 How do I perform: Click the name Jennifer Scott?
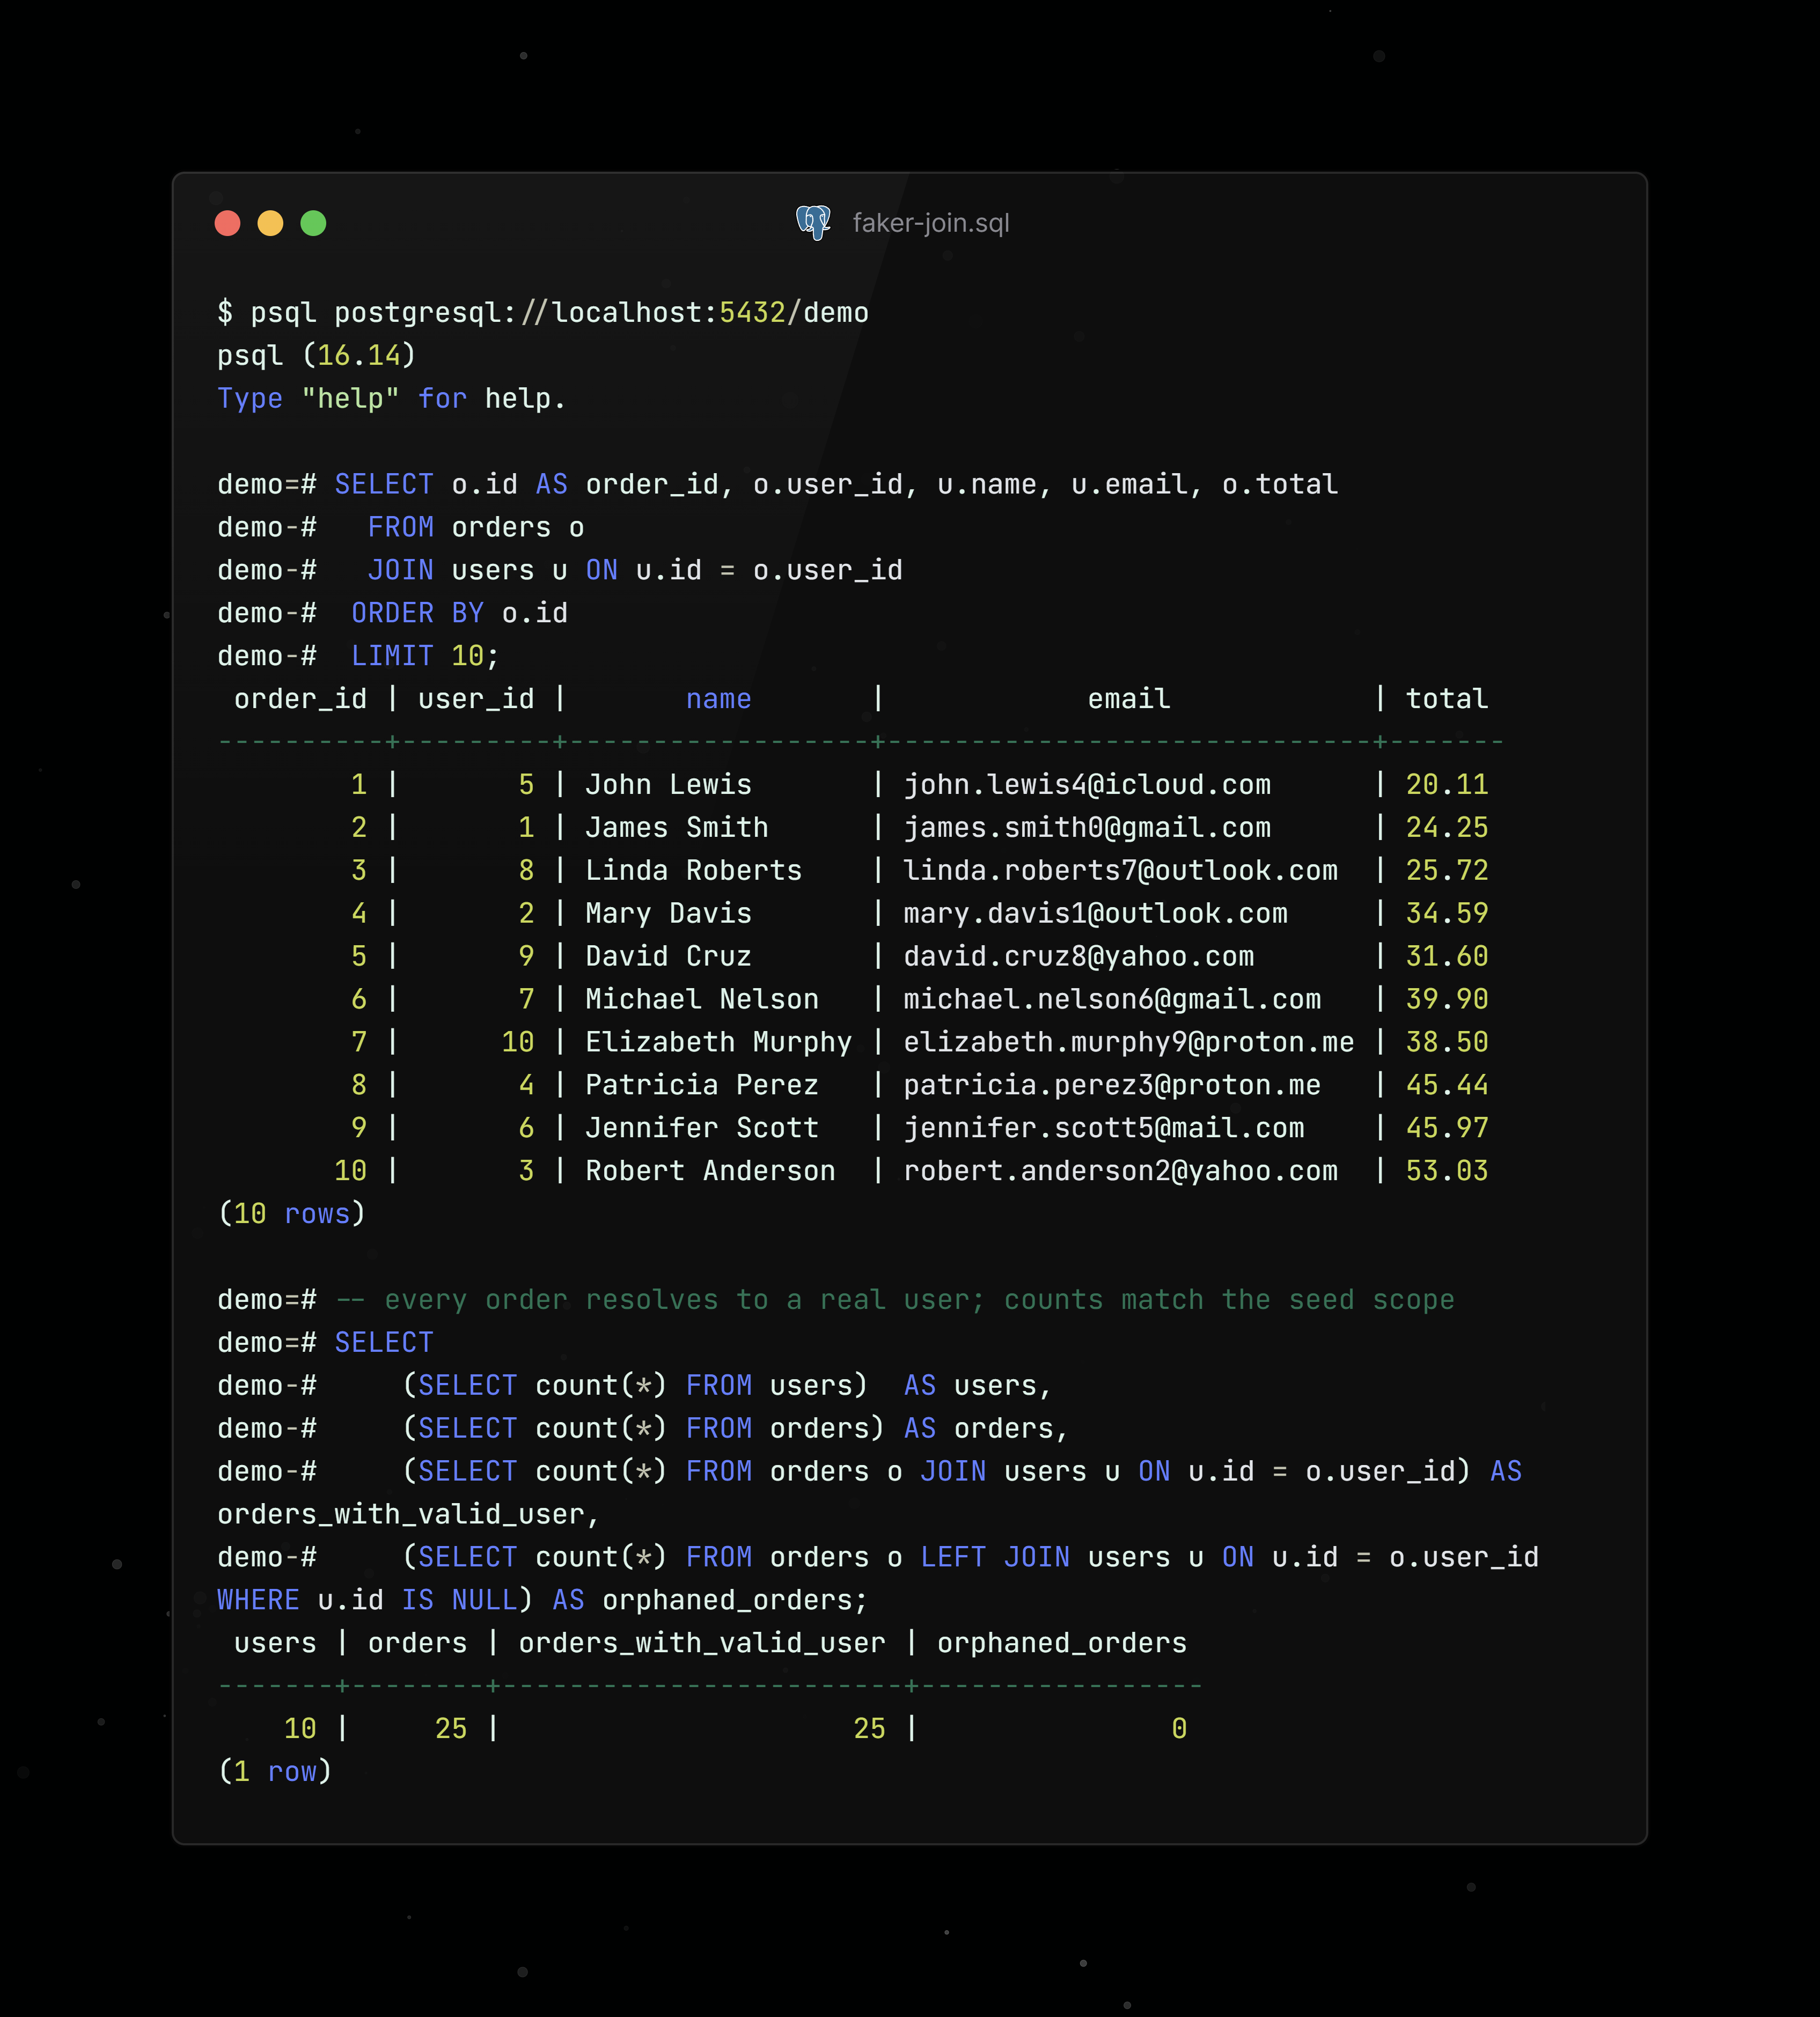[x=702, y=1129]
